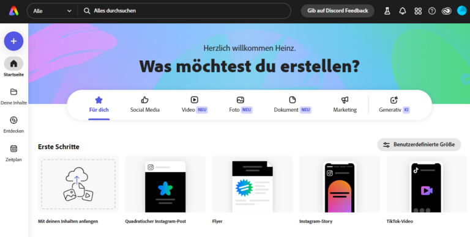Click the Mit deinen Inhalten anfangen label
The image size is (470, 237).
[x=68, y=222]
